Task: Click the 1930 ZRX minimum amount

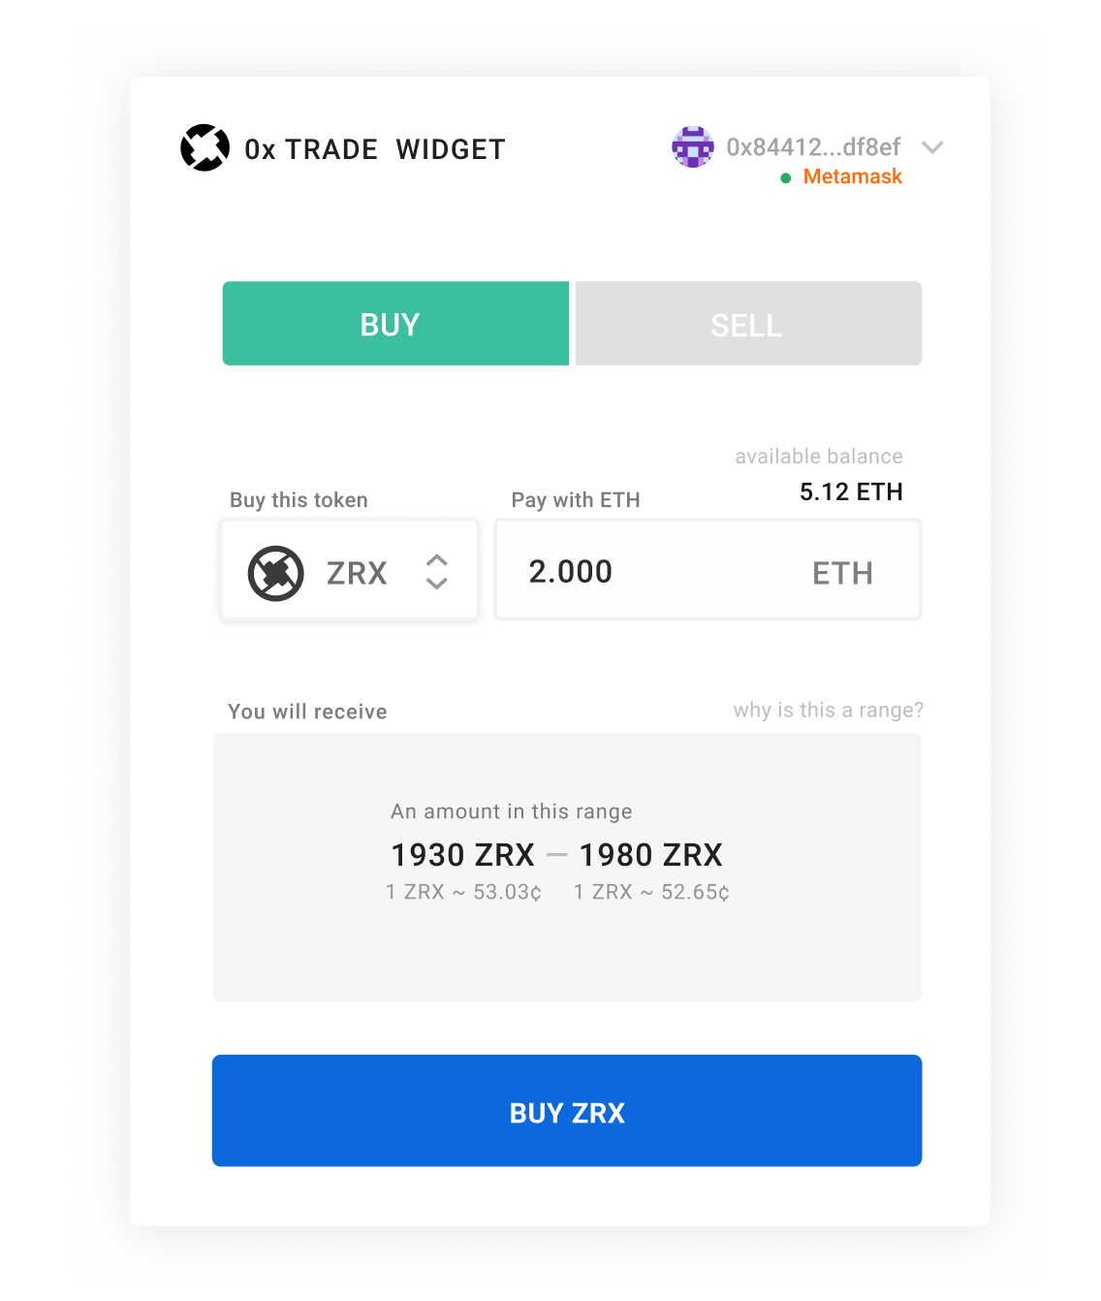Action: coord(462,855)
